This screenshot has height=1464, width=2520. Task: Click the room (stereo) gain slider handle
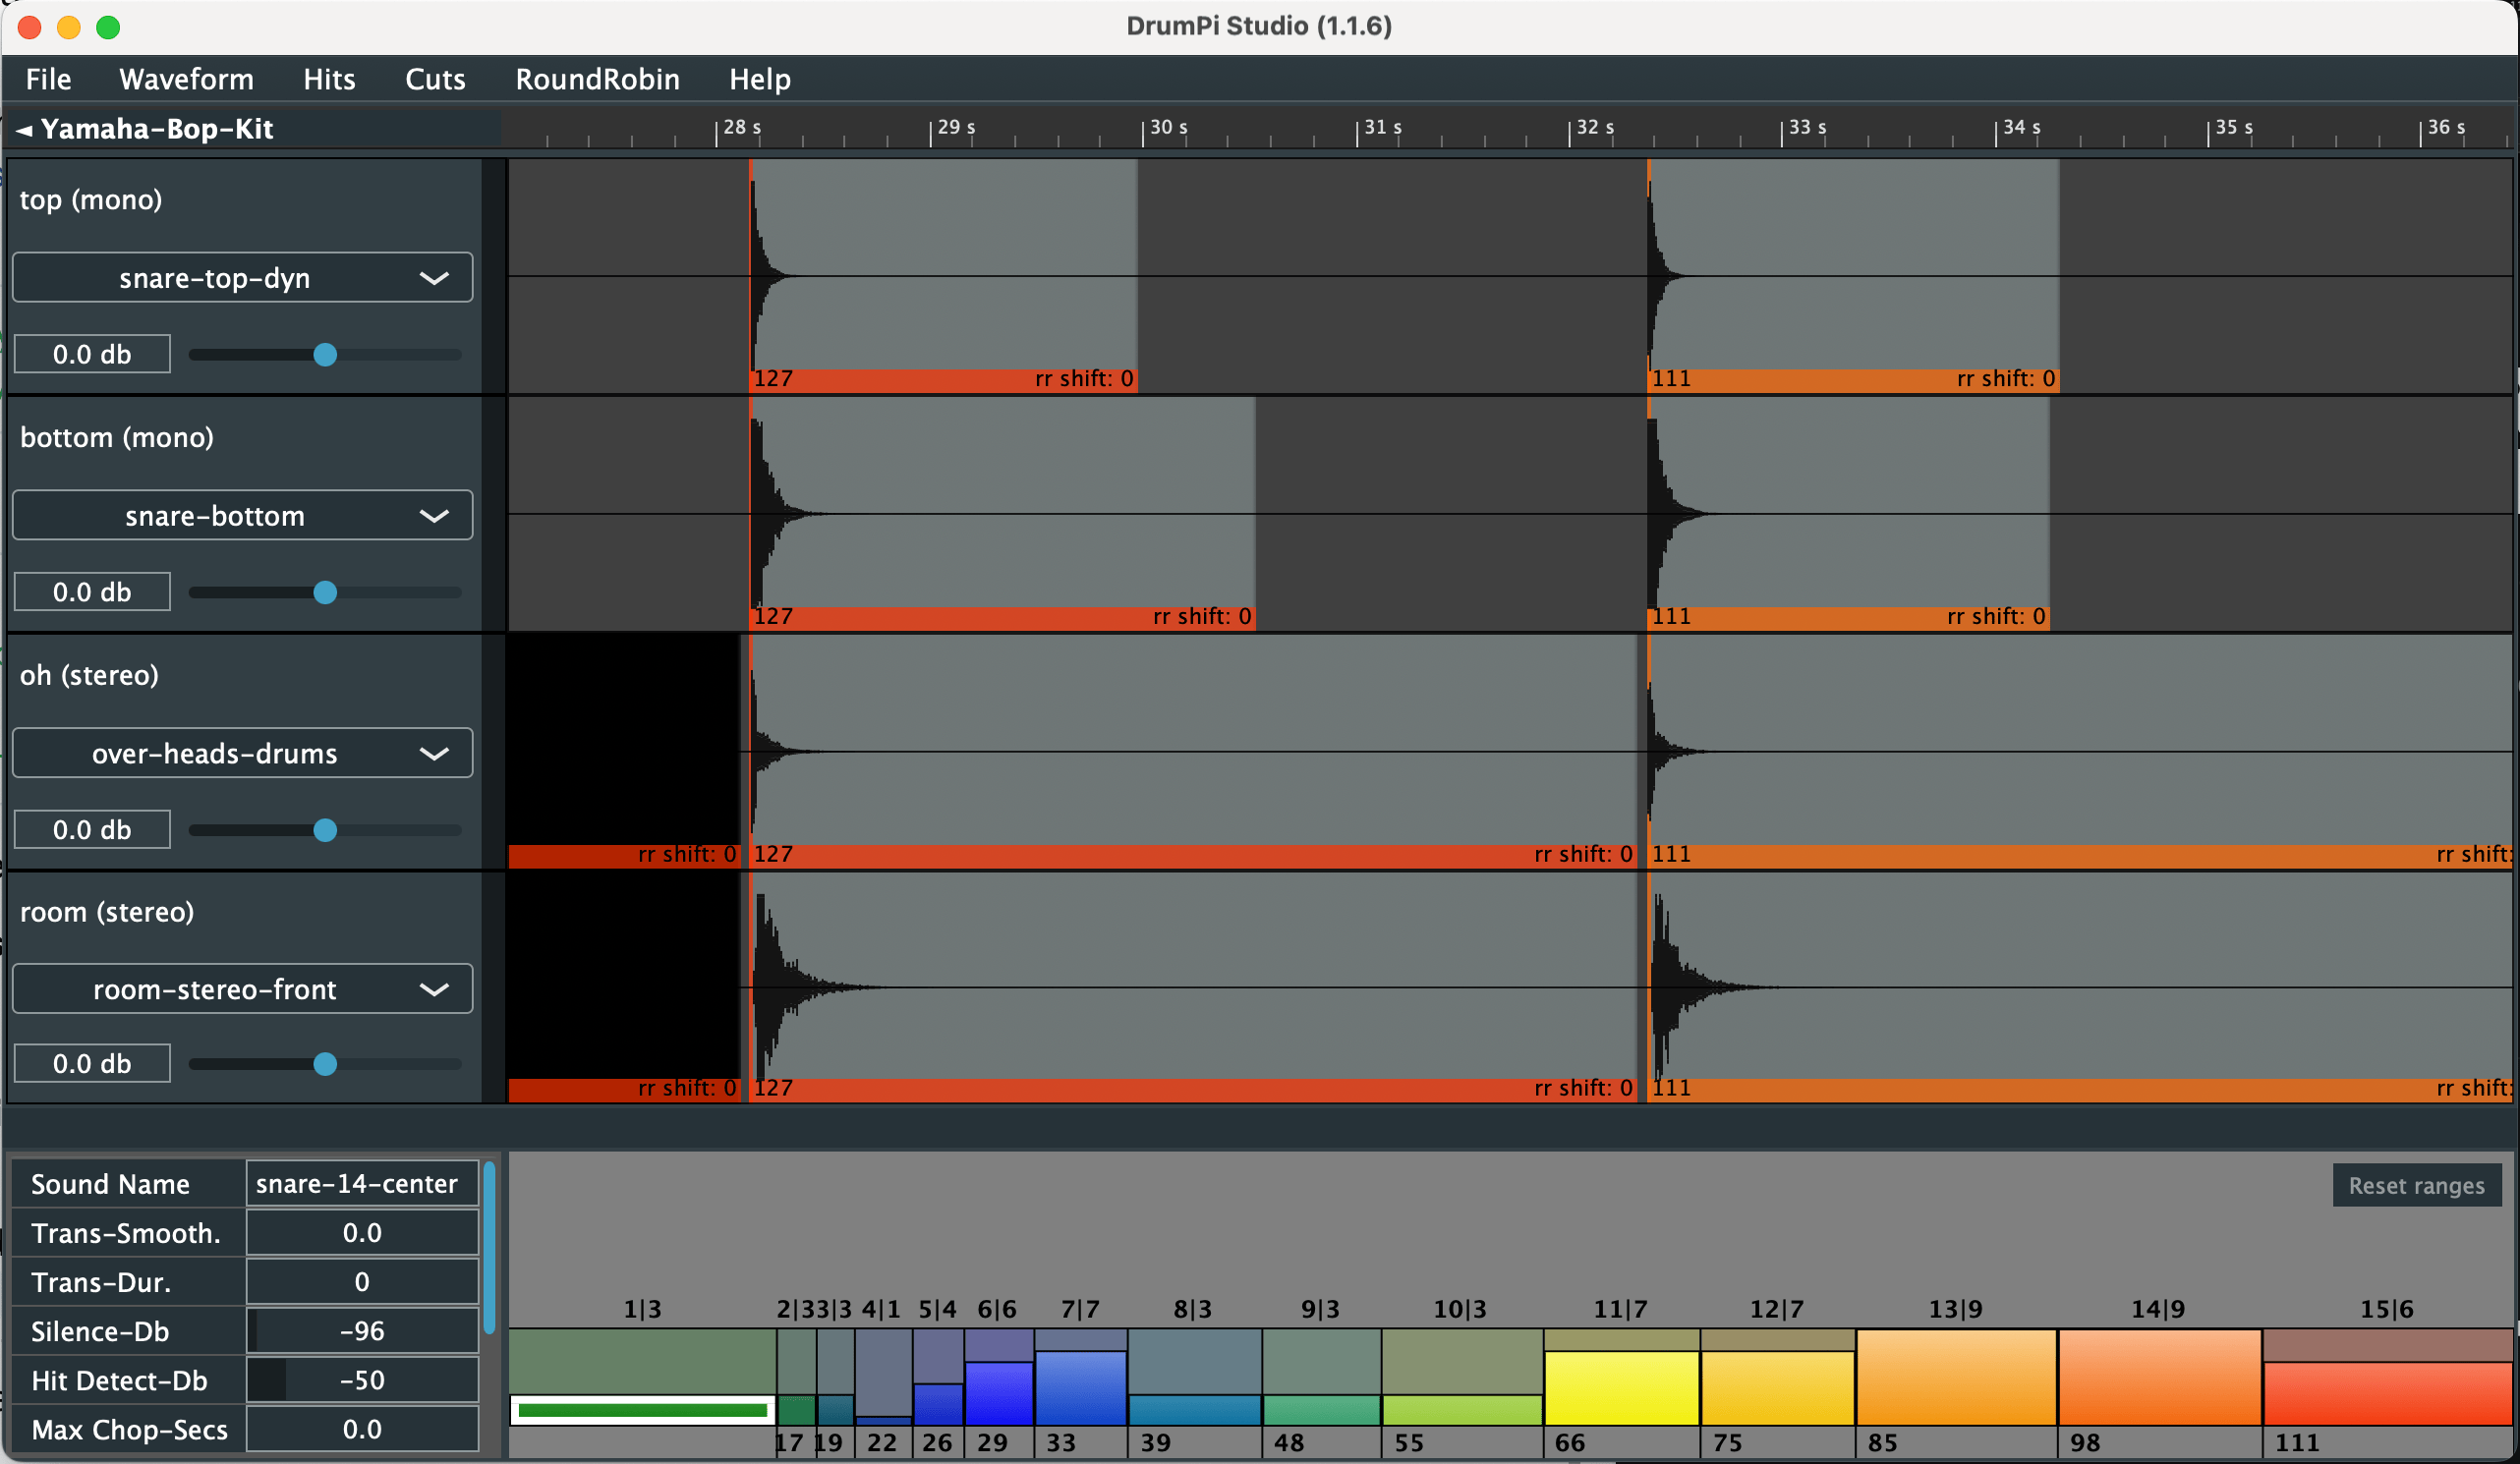pos(325,1064)
